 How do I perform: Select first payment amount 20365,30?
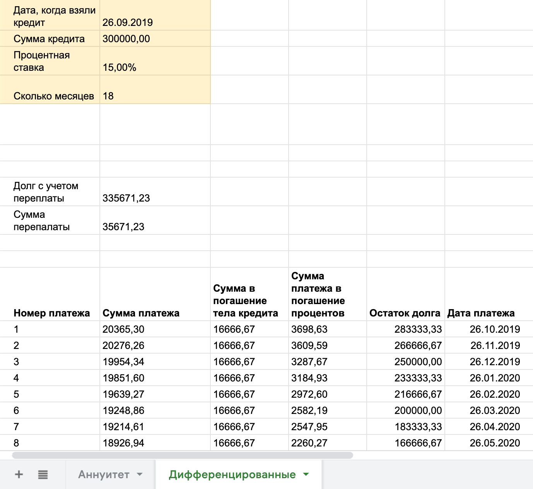point(155,329)
